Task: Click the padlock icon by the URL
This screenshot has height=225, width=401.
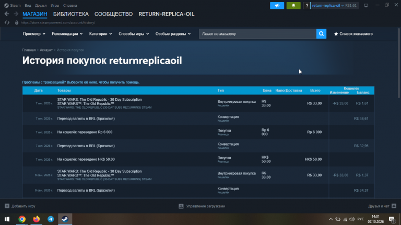Action: (17, 22)
